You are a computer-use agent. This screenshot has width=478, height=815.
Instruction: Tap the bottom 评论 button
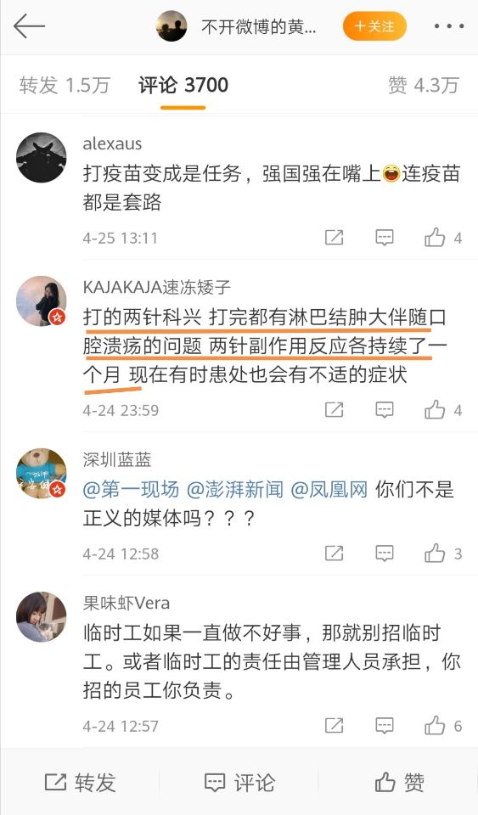point(239,782)
